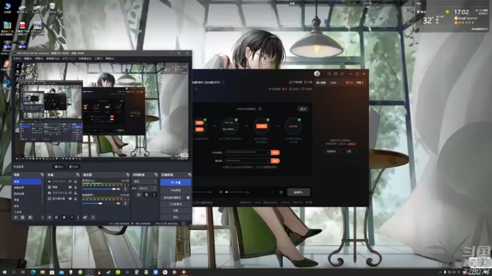Click the headset support icon in the streaming companion
This screenshot has height=276, width=492.
point(329,74)
